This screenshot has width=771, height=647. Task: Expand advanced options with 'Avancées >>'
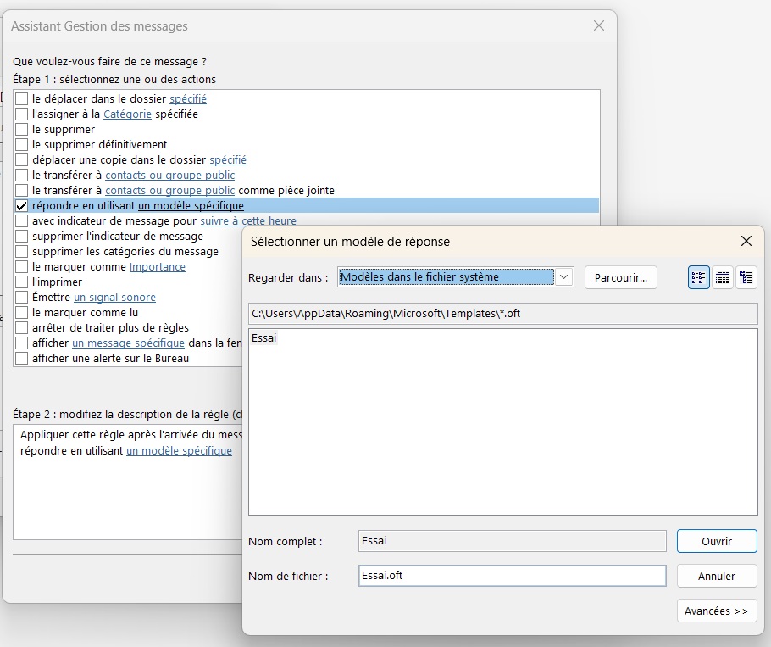tap(716, 611)
